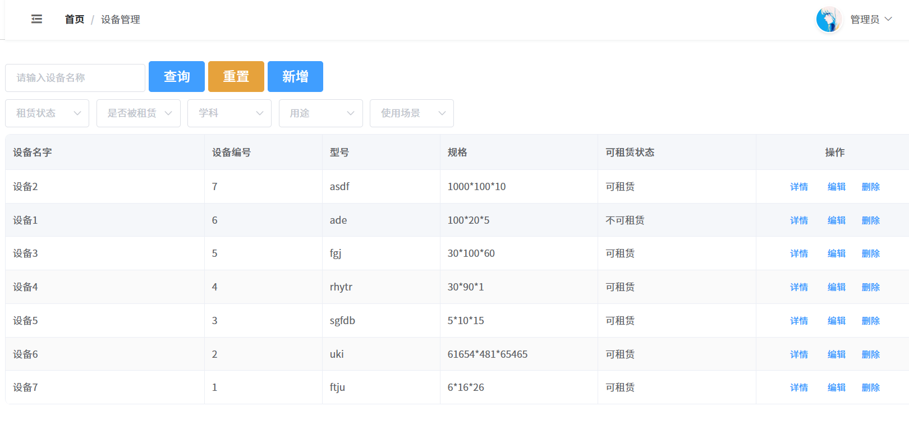Delete 设备3 using the 删除 link
909x429 pixels.
coord(870,253)
